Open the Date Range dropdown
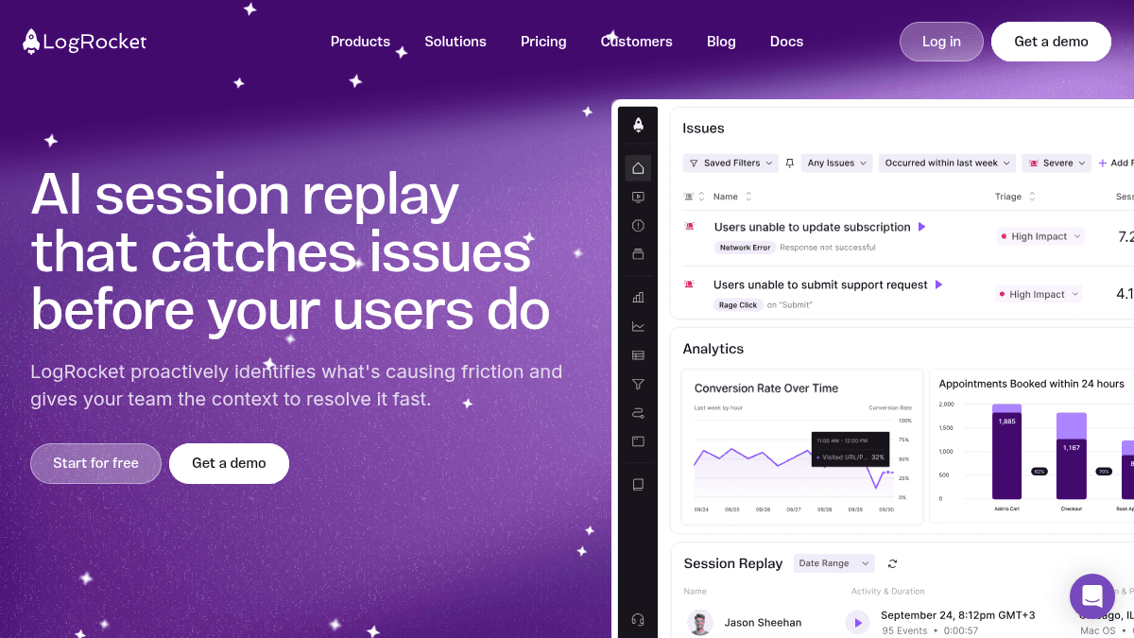Viewport: 1134px width, 638px height. 834,563
